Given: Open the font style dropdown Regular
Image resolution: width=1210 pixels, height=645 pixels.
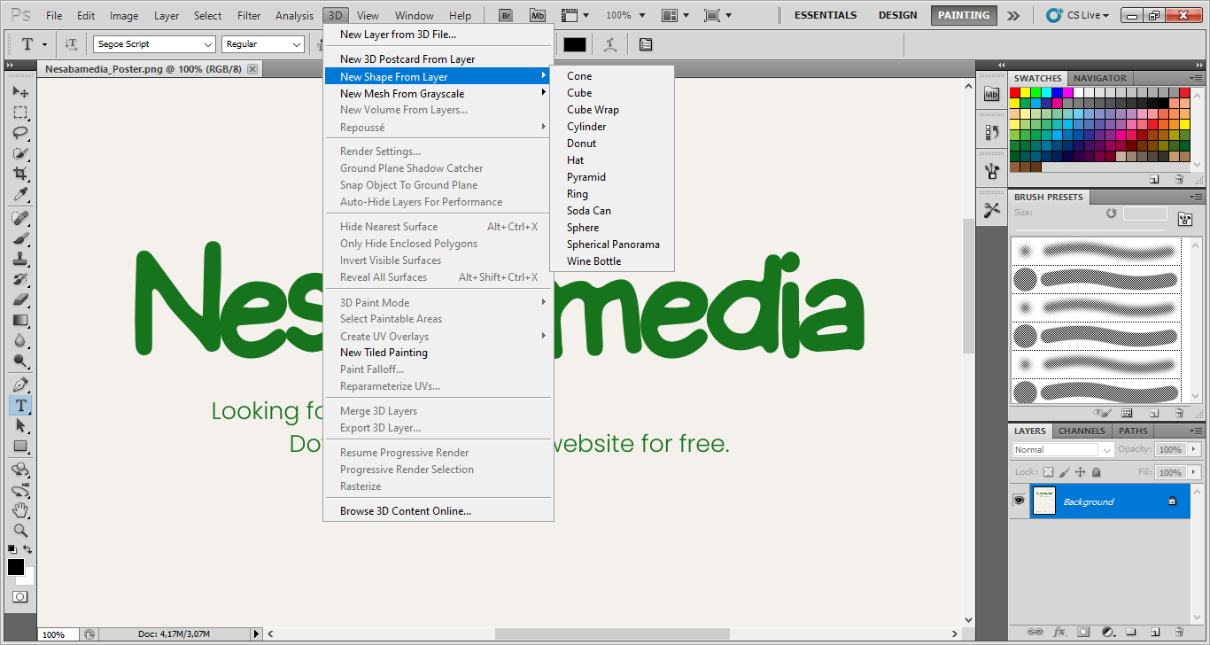Looking at the screenshot, I should pyautogui.click(x=262, y=44).
